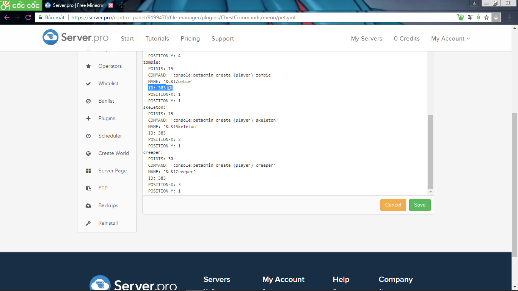Cancel editing the file

click(393, 205)
